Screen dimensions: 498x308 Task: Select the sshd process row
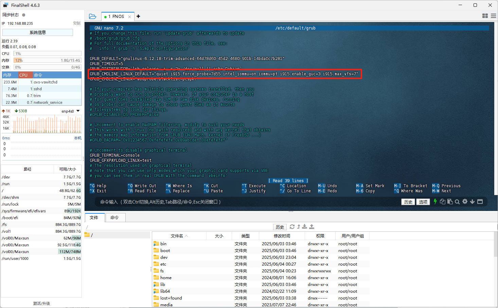coord(42,89)
